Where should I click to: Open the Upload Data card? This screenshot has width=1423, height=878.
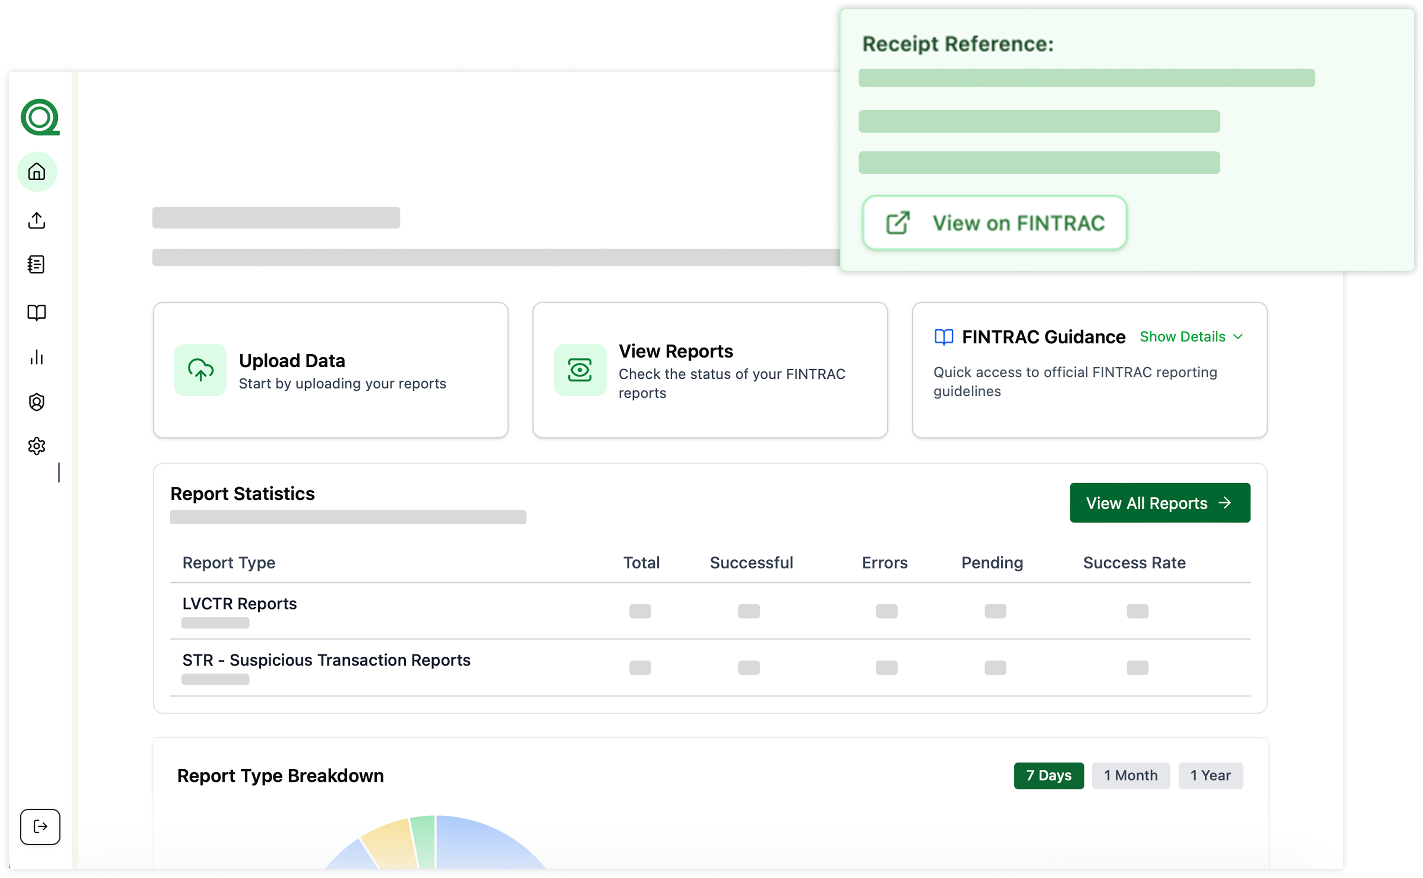[x=331, y=370]
